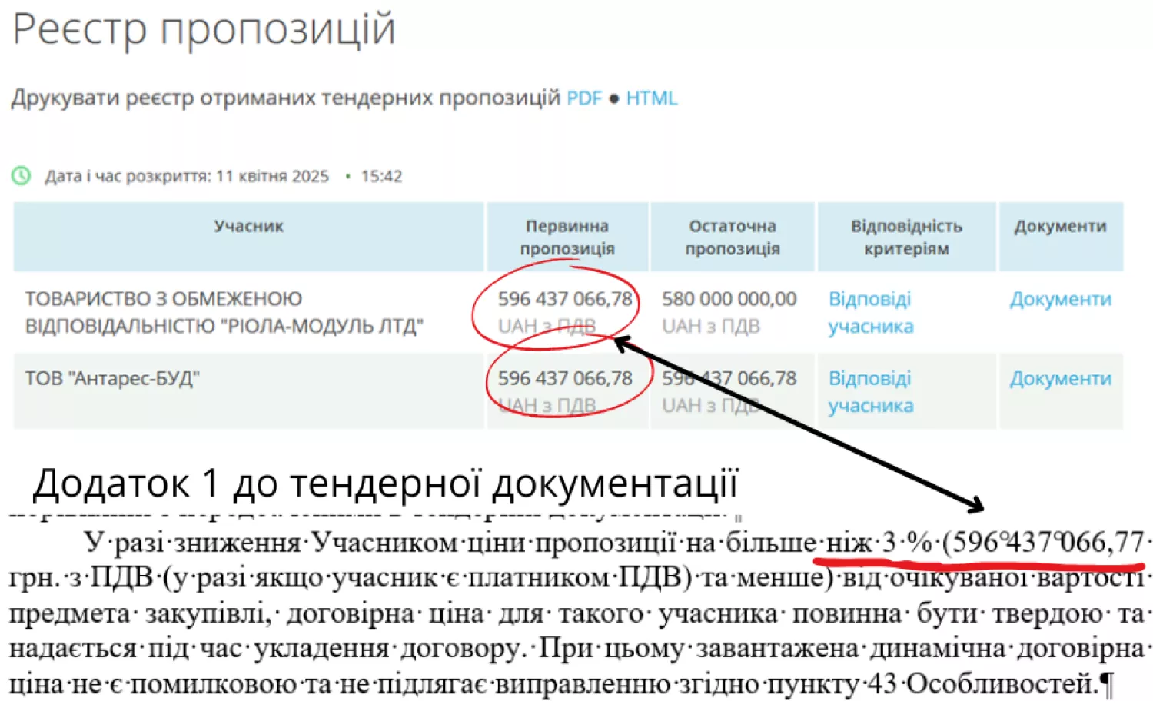Click the final offer 580 000 000,00
This screenshot has height=711, width=1153.
[729, 299]
